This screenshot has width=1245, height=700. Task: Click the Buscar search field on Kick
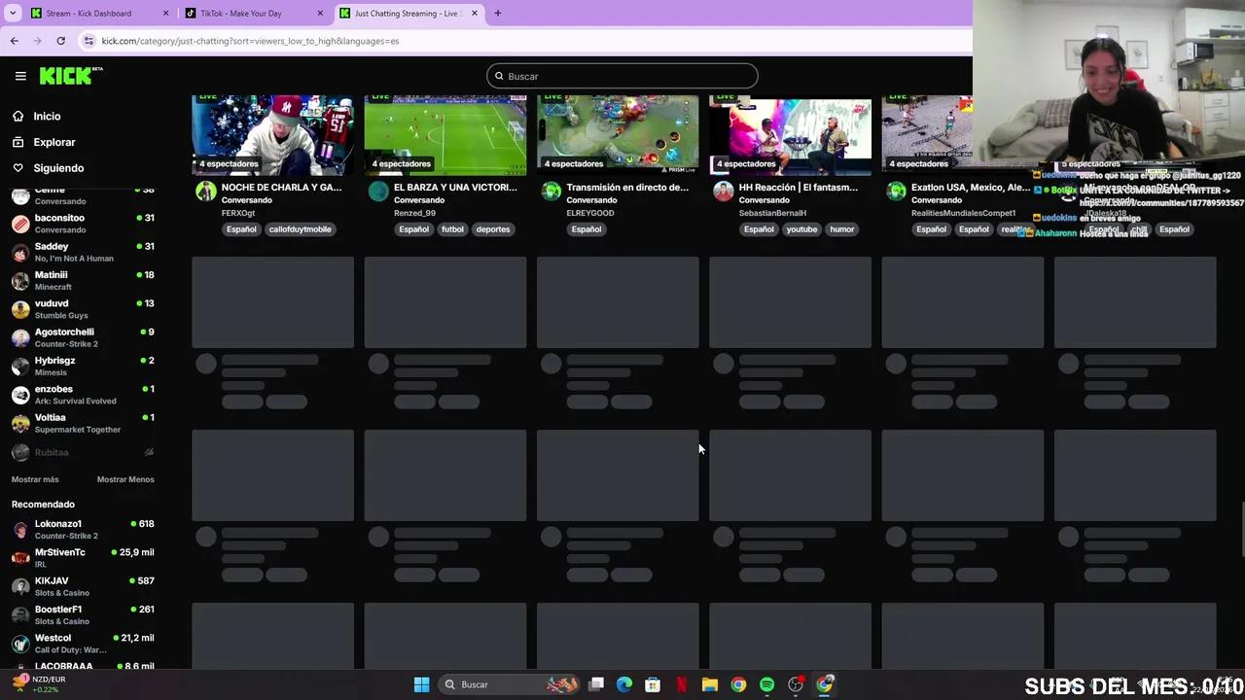(622, 76)
